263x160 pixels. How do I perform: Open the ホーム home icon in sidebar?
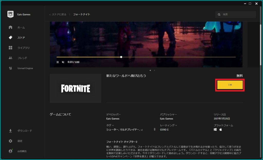coord(10,27)
